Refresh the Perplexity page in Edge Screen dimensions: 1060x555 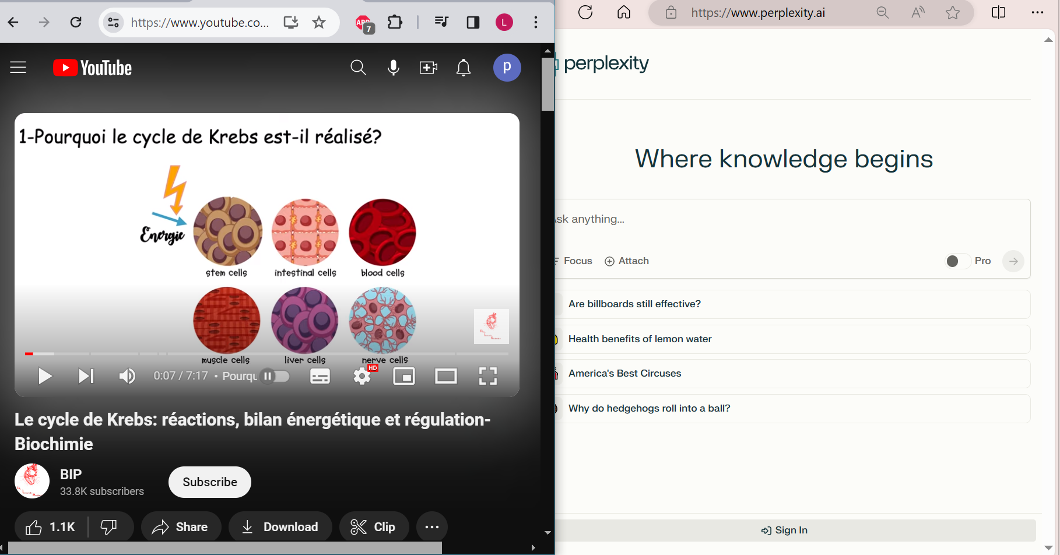[x=585, y=12]
